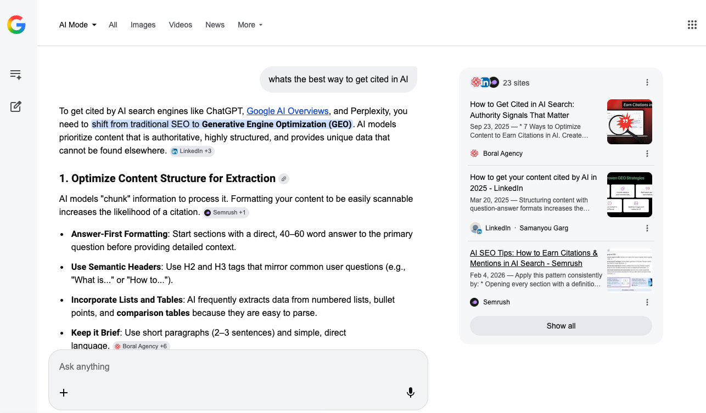Expand the Semrush +1 source chip

[226, 212]
